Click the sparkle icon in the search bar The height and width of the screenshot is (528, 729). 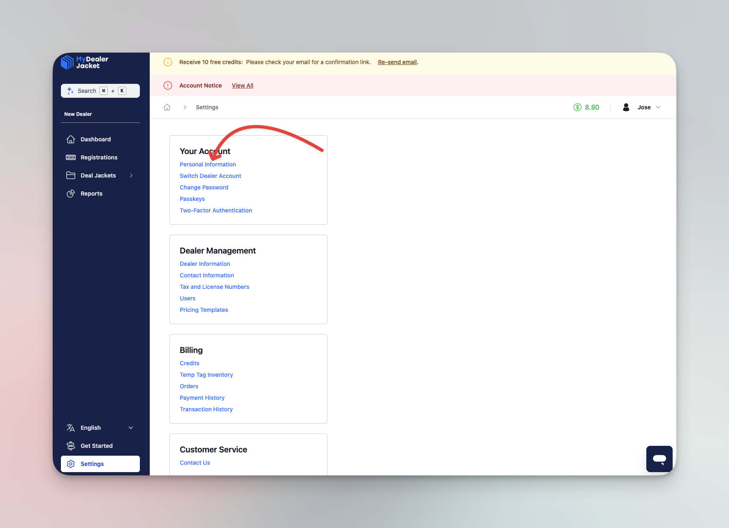click(70, 90)
